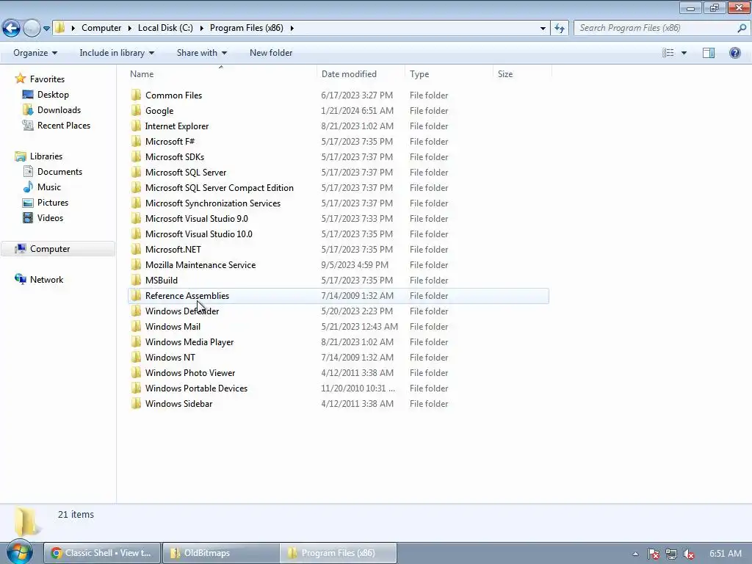The width and height of the screenshot is (752, 564).
Task: Select the Google folder icon
Action: click(x=136, y=110)
